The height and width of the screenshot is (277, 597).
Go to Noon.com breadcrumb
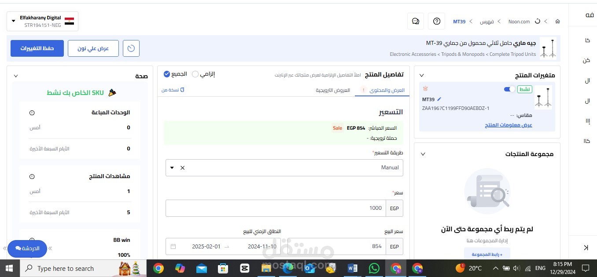tap(519, 21)
